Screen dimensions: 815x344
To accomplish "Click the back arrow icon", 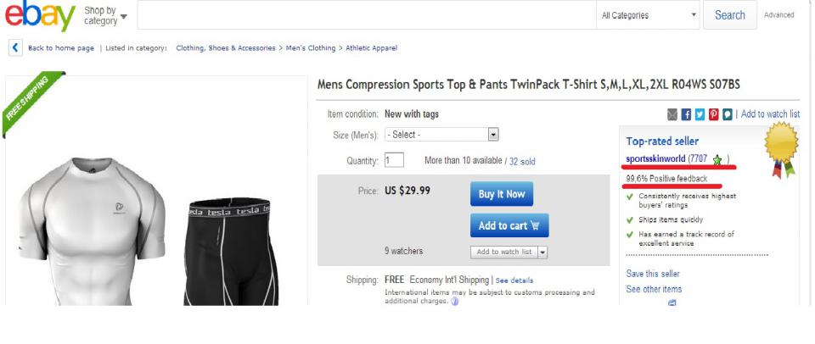I will click(x=14, y=48).
